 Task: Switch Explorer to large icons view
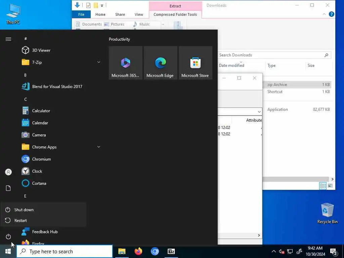tap(330, 186)
